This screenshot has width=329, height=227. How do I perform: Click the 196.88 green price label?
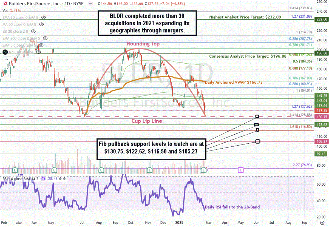click(x=322, y=53)
